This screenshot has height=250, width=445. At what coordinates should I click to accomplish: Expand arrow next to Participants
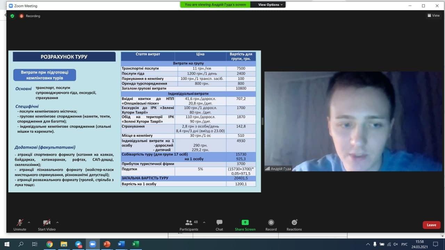click(204, 222)
